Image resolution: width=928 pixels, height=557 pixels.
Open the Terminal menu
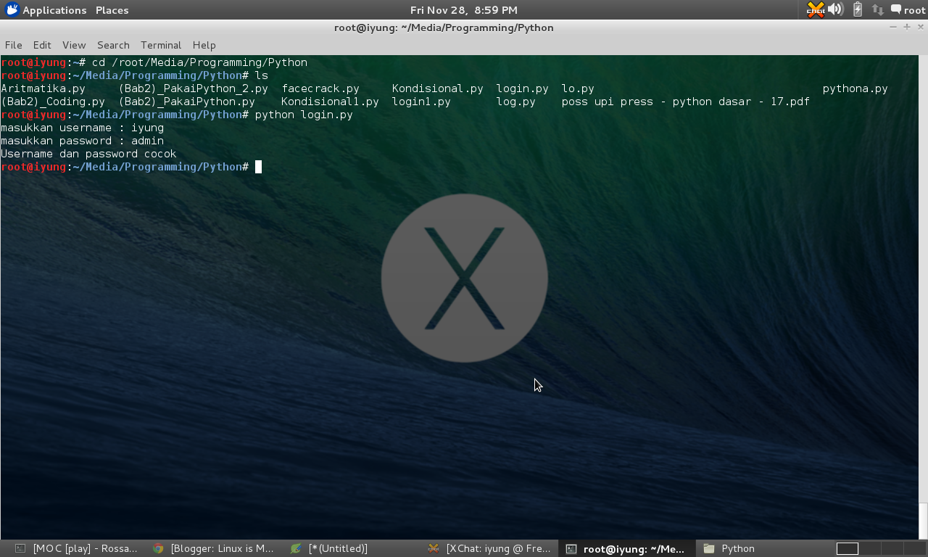[161, 45]
